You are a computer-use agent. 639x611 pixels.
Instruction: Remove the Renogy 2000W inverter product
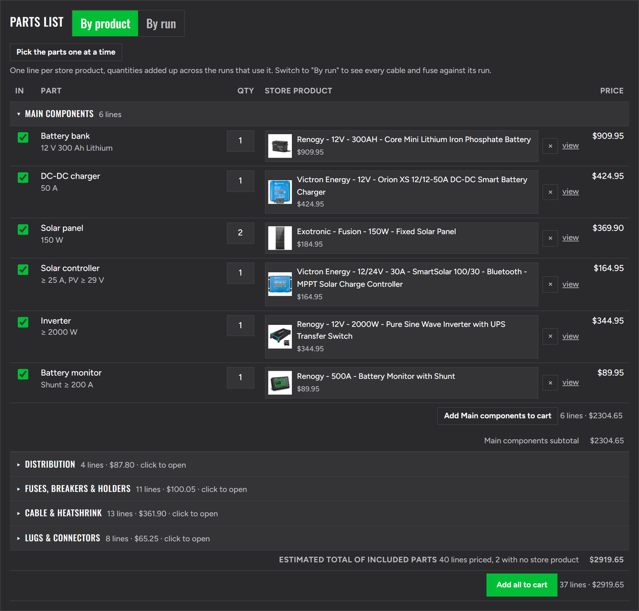tap(550, 337)
